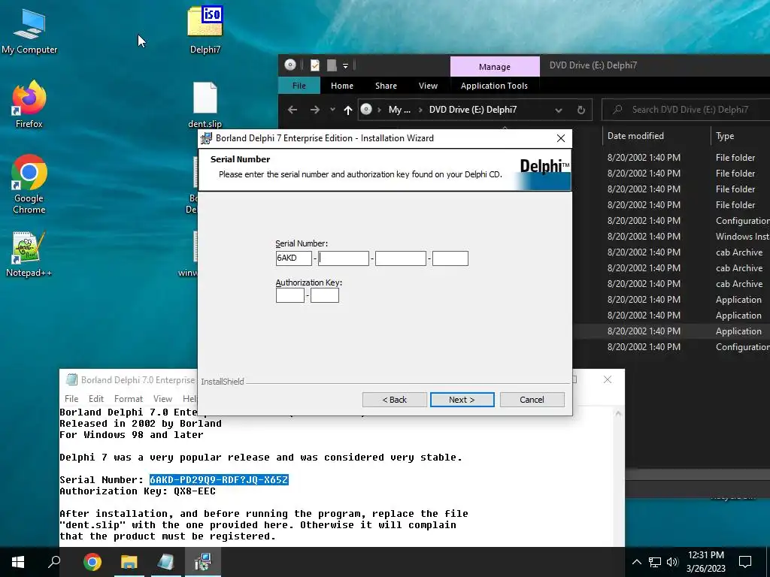The height and width of the screenshot is (577, 770).
Task: Cancel the Delphi installation
Action: click(532, 400)
